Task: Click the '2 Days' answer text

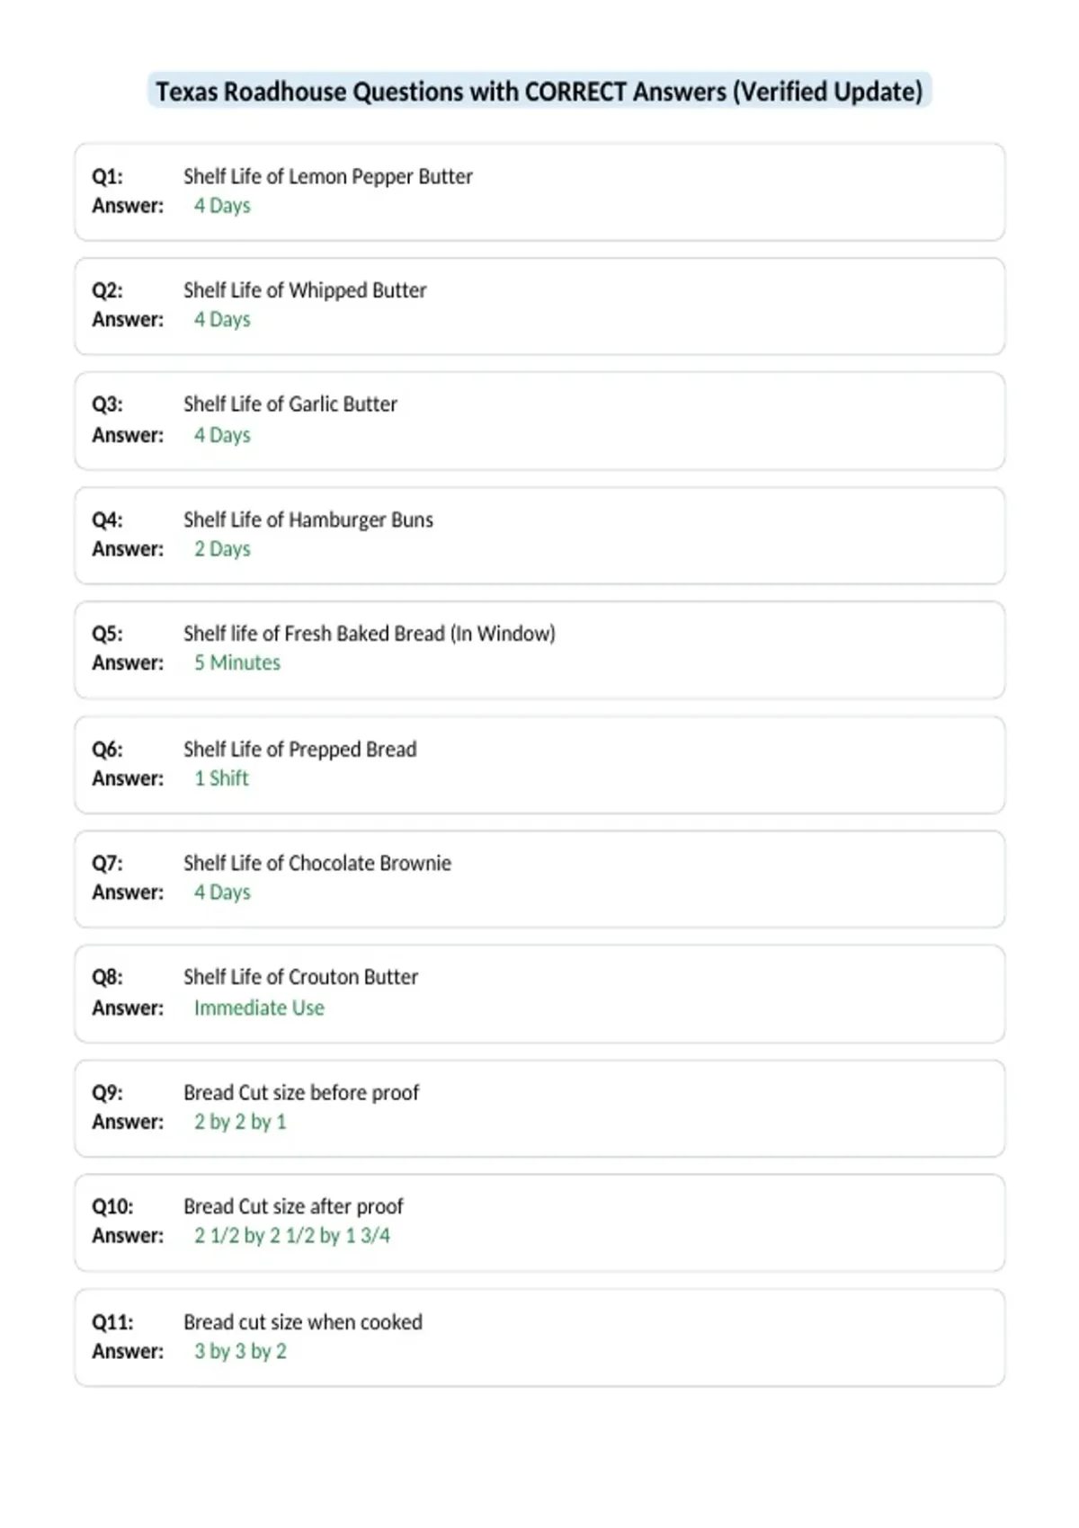Action: pyautogui.click(x=222, y=549)
